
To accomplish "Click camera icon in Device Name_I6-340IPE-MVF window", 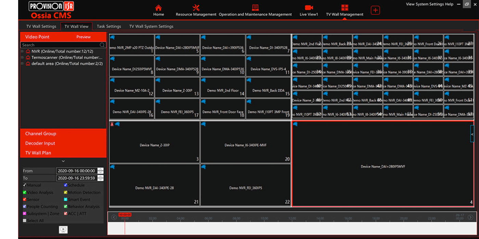I will point(204,124).
